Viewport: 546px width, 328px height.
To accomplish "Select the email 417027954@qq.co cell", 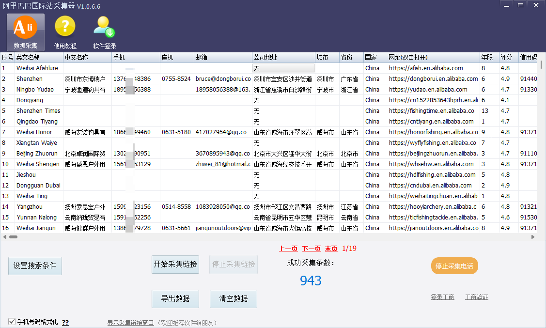I will pyautogui.click(x=223, y=132).
